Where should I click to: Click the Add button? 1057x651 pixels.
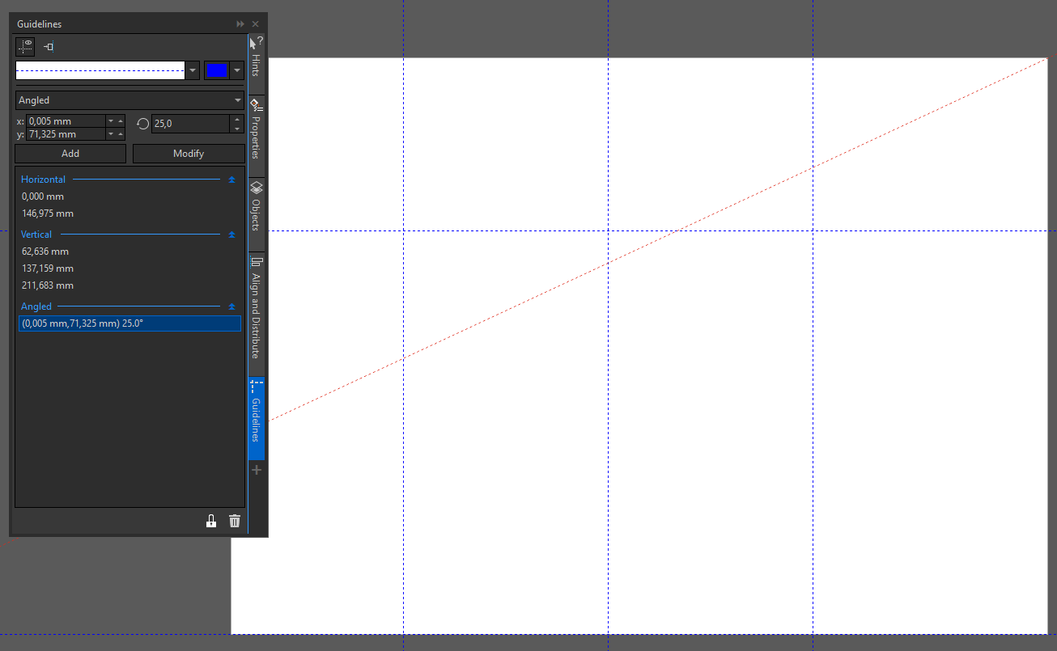click(x=70, y=154)
